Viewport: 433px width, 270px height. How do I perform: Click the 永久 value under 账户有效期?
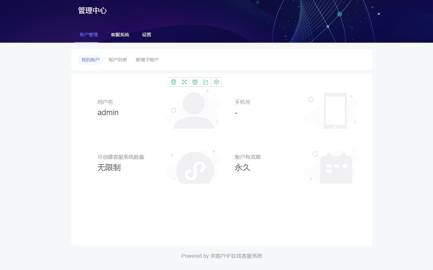243,167
